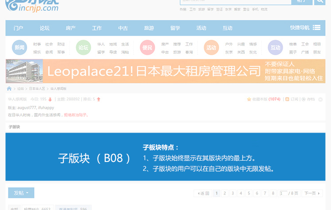
Task: Open 东北 under the activities section
Action: pyautogui.click(x=253, y=52)
